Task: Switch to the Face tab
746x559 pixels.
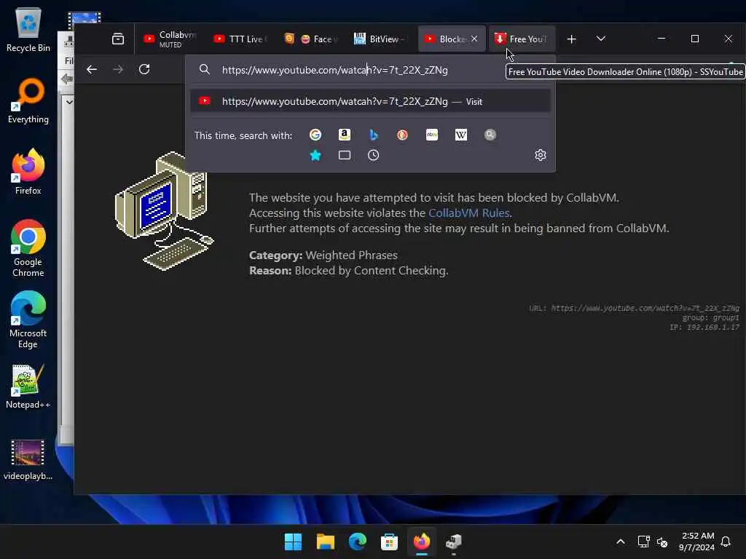Action: pyautogui.click(x=310, y=39)
